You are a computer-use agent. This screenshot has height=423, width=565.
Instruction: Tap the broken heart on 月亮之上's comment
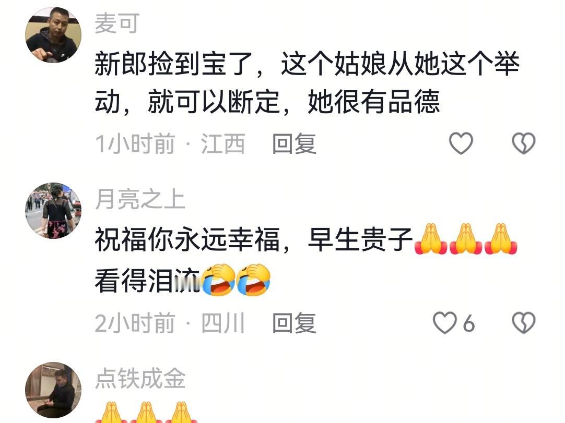click(524, 322)
